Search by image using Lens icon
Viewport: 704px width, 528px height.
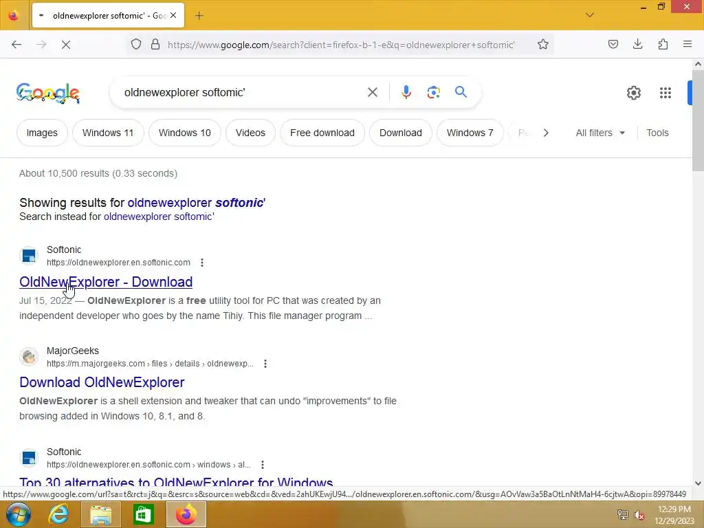point(433,93)
